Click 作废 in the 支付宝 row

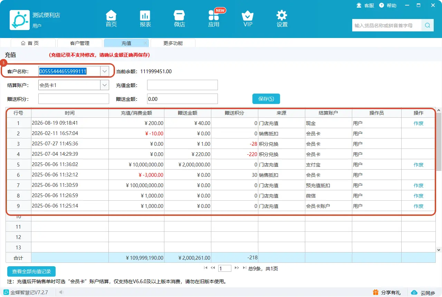419,165
